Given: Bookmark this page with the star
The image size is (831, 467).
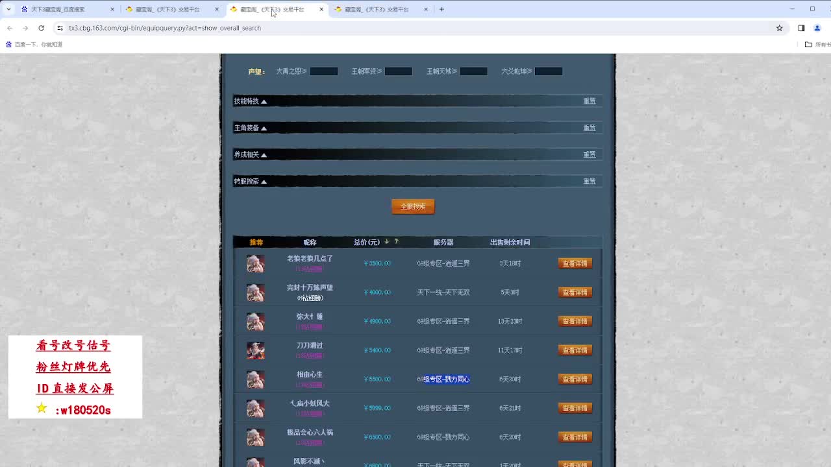Looking at the screenshot, I should pyautogui.click(x=779, y=28).
